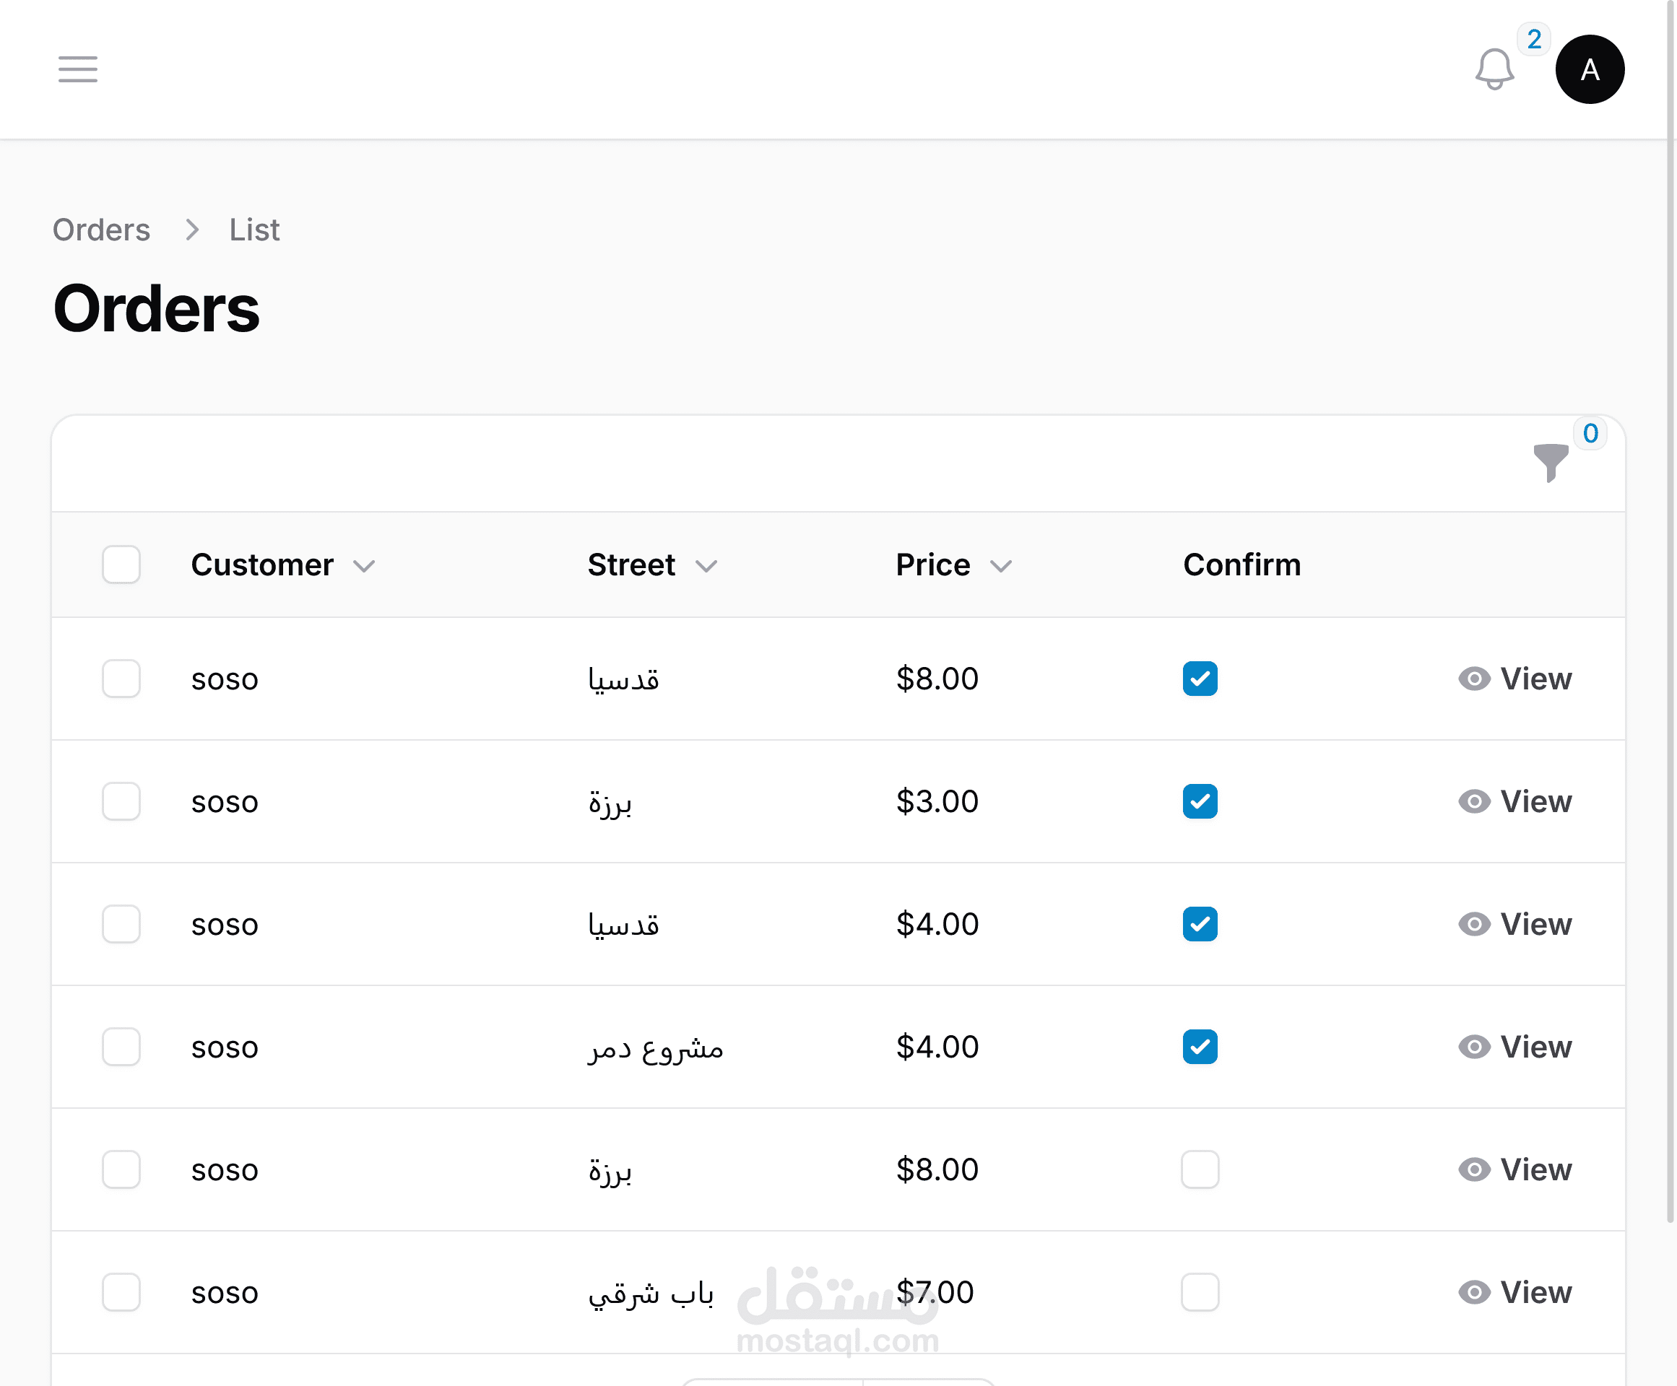Select the first order row checkbox
The image size is (1677, 1386).
[121, 679]
